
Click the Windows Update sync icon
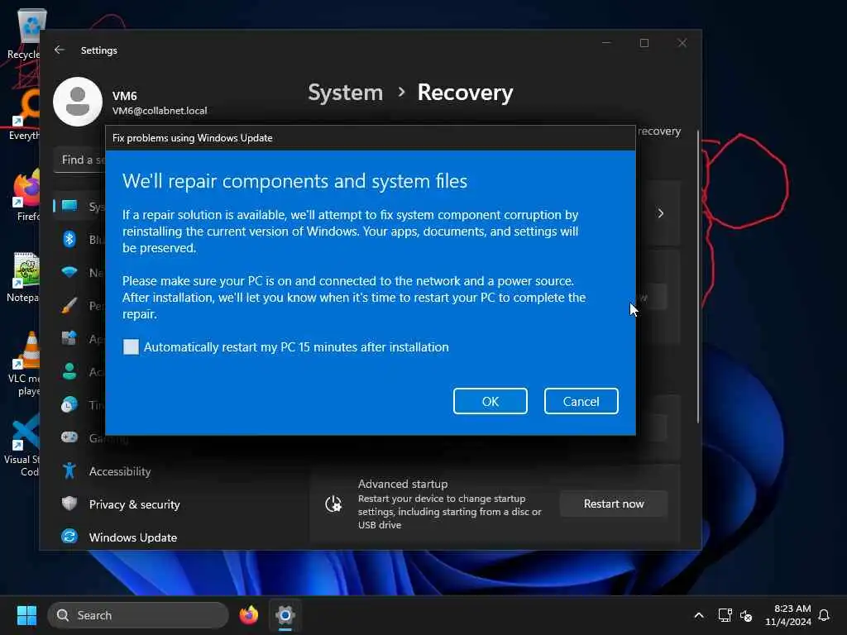pyautogui.click(x=69, y=536)
